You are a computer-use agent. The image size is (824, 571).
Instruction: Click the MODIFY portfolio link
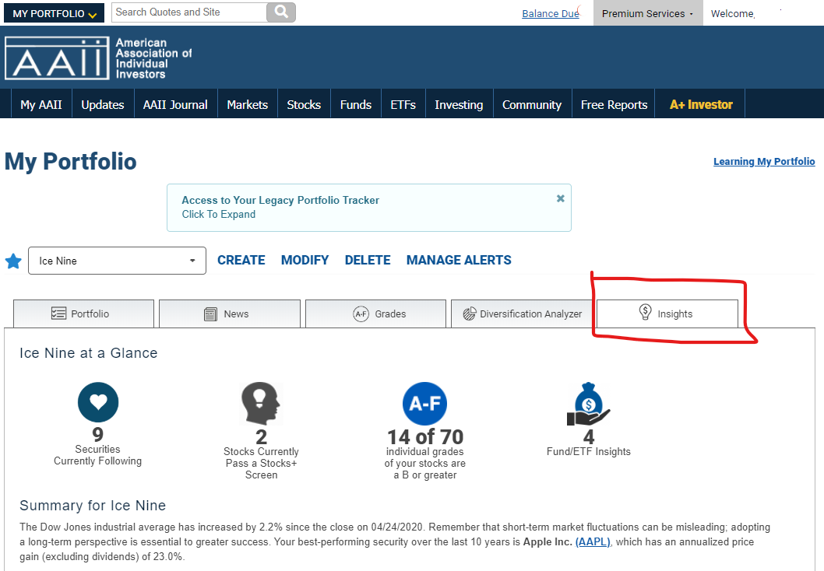pyautogui.click(x=305, y=261)
